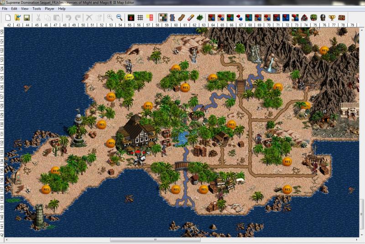Select the stone tower in the water

pos(39,216)
